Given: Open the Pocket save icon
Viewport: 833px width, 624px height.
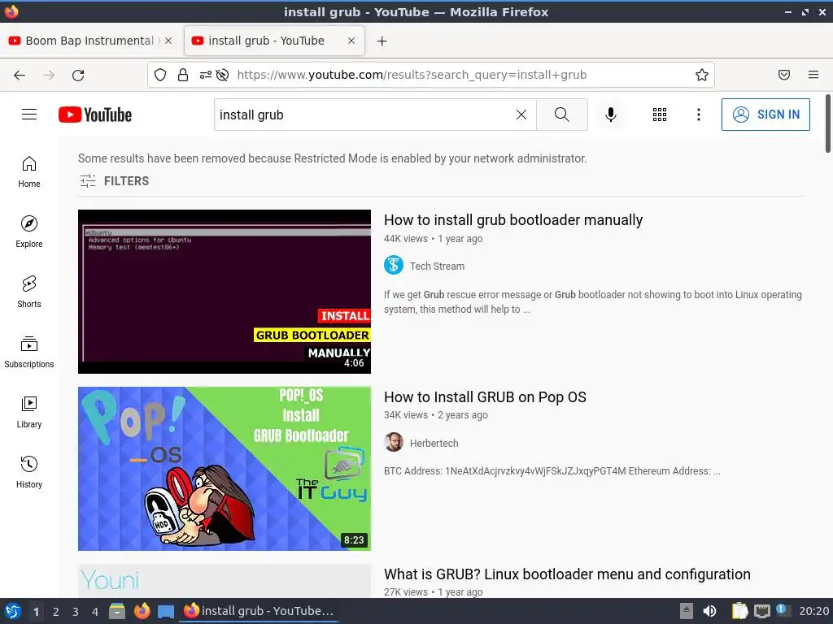Looking at the screenshot, I should tap(784, 75).
